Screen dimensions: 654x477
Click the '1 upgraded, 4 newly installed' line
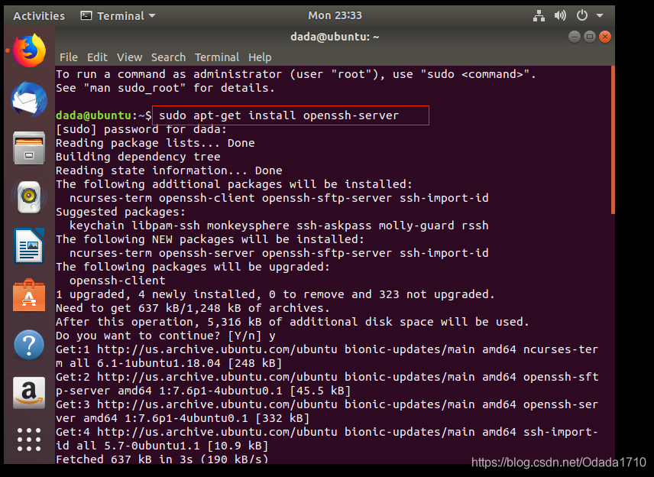pyautogui.click(x=275, y=294)
